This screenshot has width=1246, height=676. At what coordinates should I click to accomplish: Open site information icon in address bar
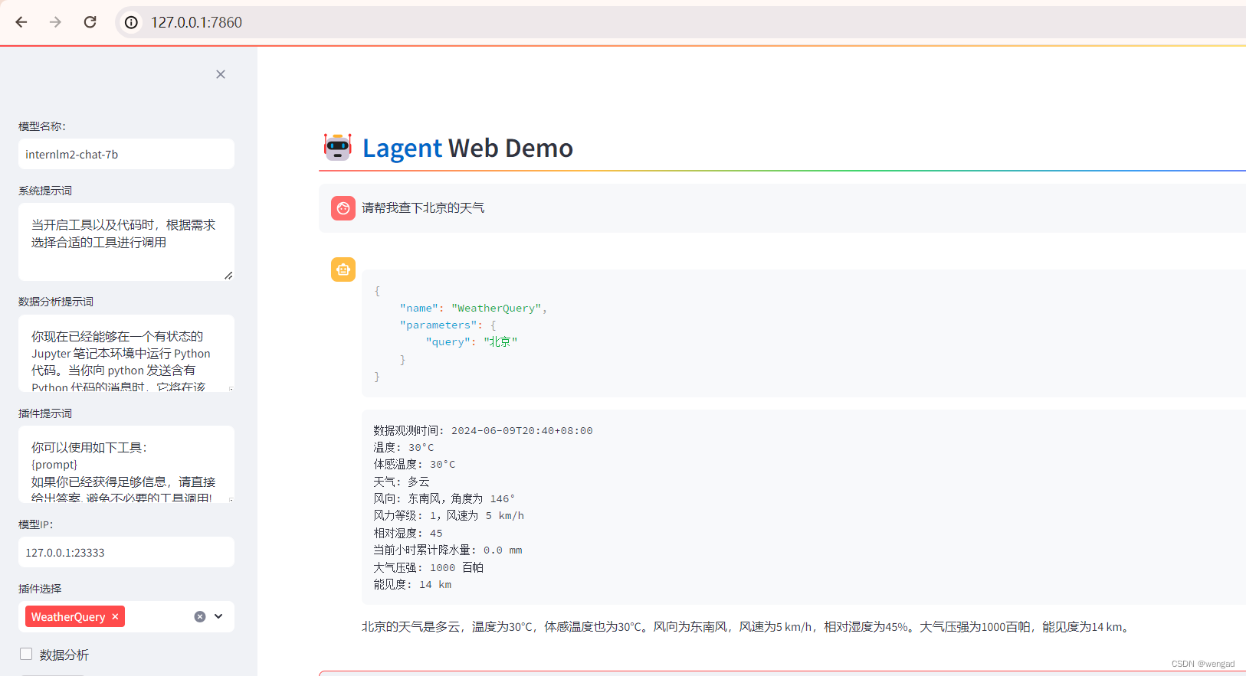tap(132, 22)
